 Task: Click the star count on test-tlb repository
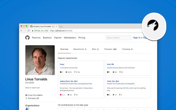pos(115,72)
